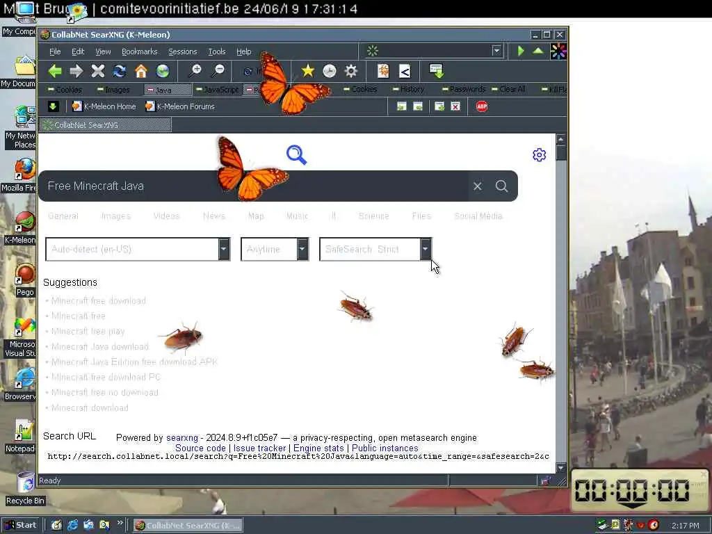Click the Engine stats link

click(x=318, y=448)
